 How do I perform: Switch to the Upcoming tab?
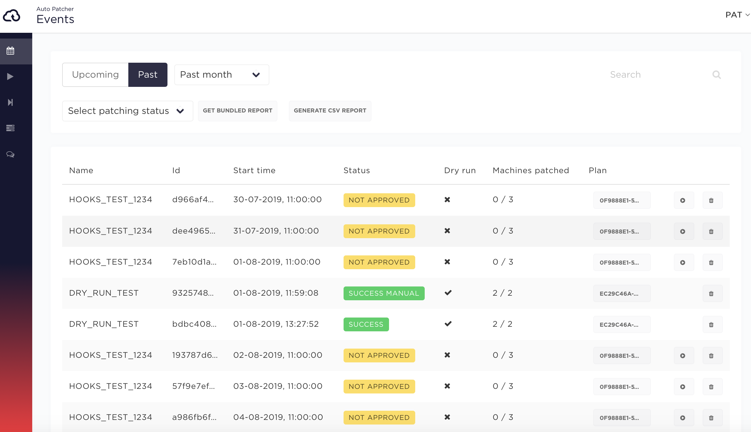coord(95,74)
